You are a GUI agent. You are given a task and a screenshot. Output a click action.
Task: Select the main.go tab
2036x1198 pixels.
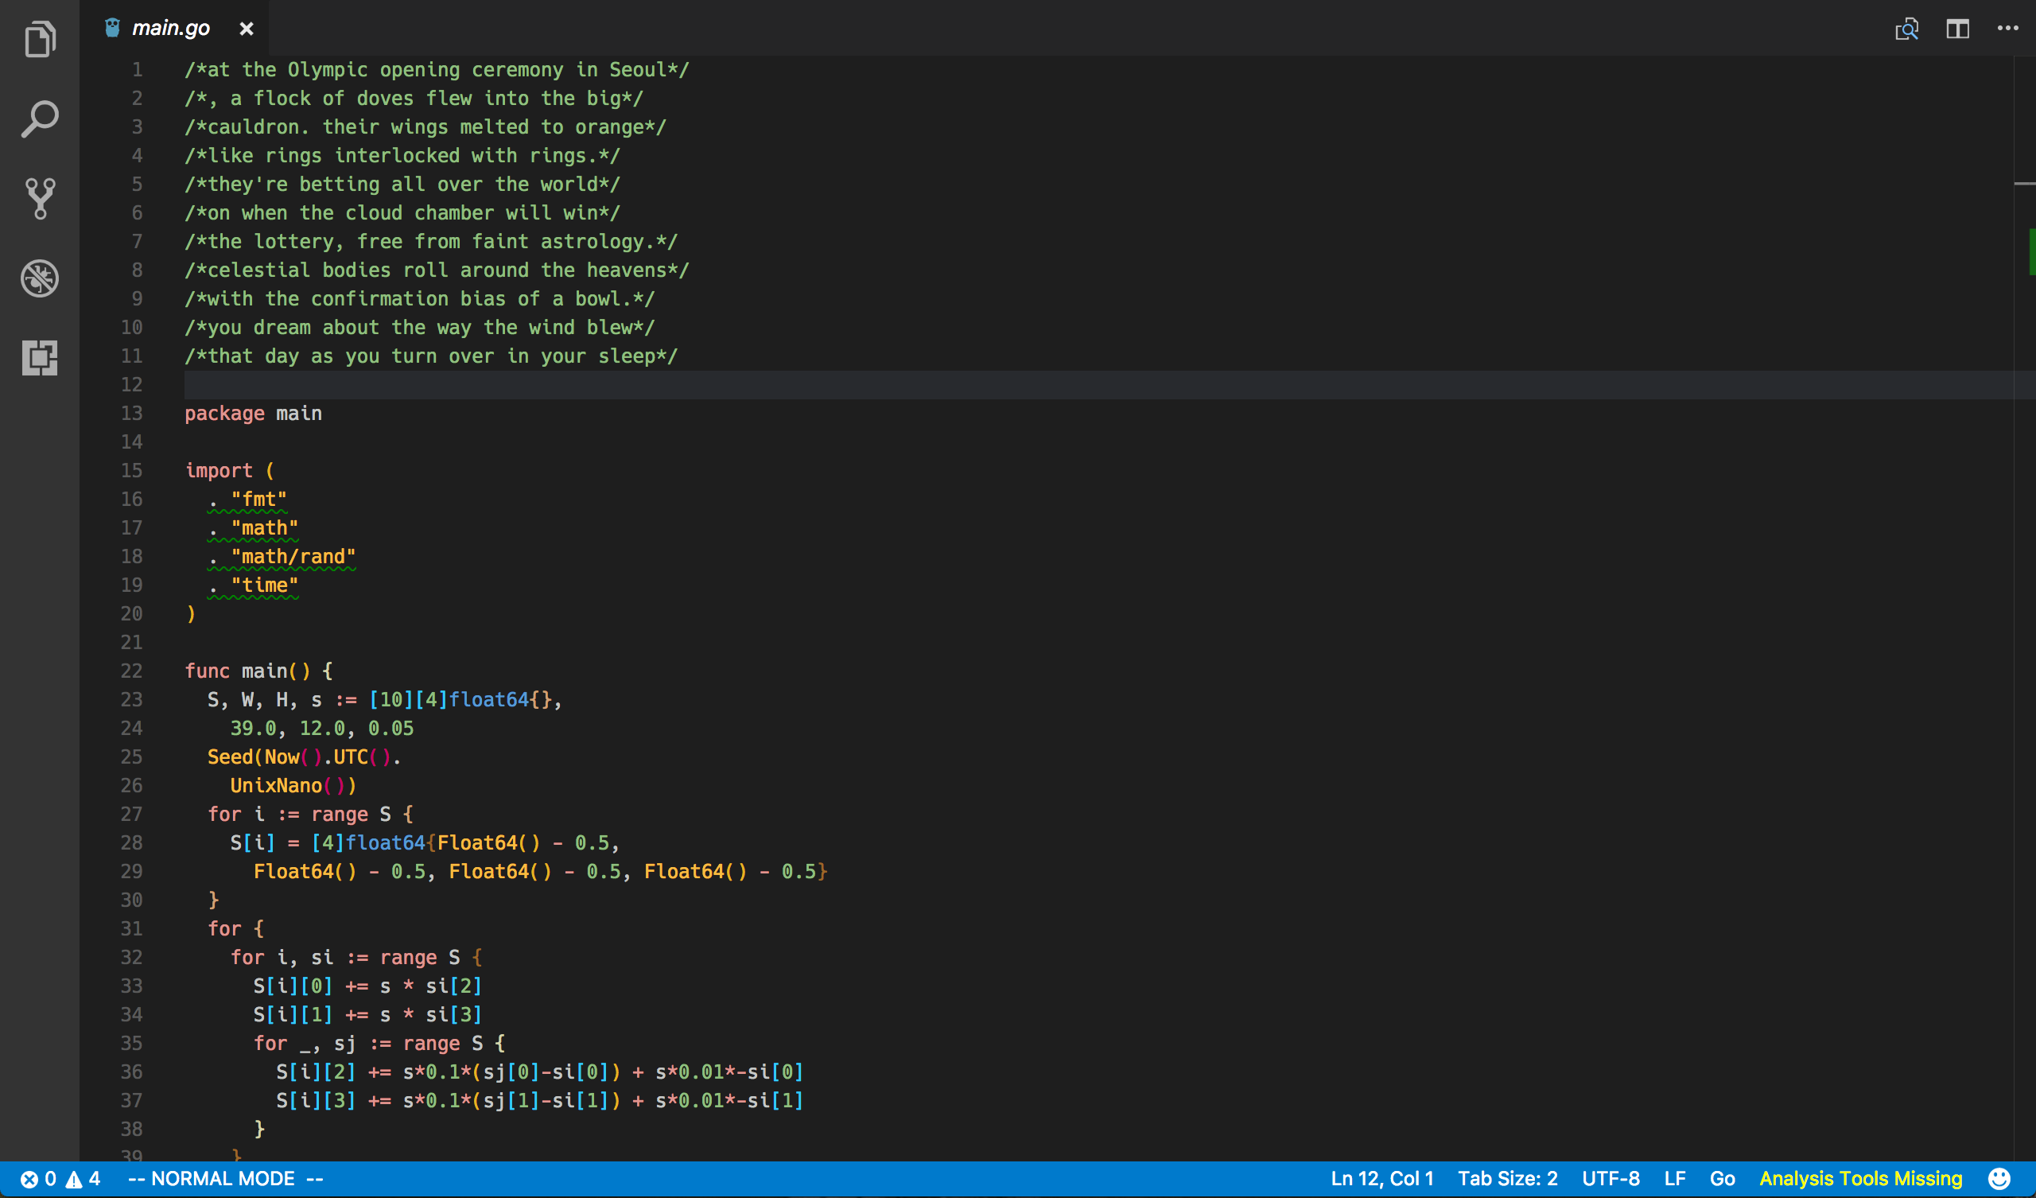pos(169,29)
